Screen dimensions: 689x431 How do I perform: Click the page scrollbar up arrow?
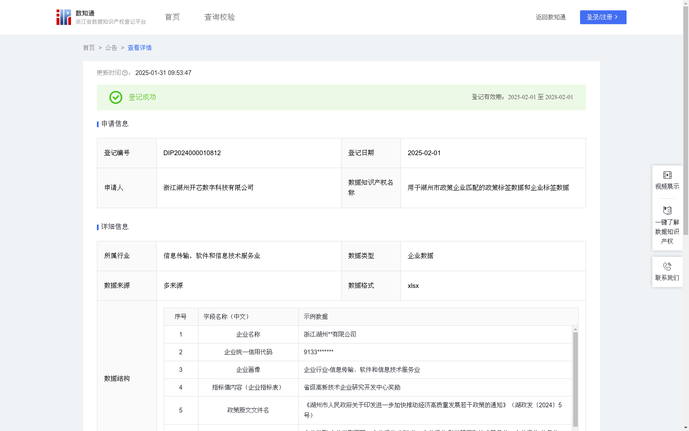pyautogui.click(x=686, y=3)
